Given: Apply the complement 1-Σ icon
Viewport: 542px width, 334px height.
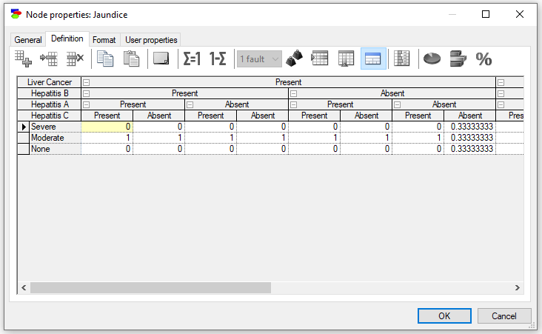Looking at the screenshot, I should (218, 59).
